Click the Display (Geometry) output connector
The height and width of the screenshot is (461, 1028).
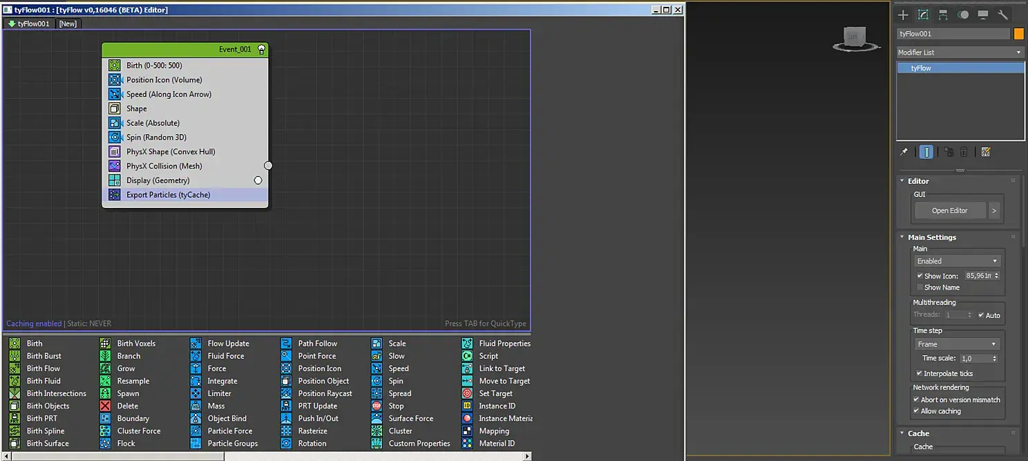point(258,180)
